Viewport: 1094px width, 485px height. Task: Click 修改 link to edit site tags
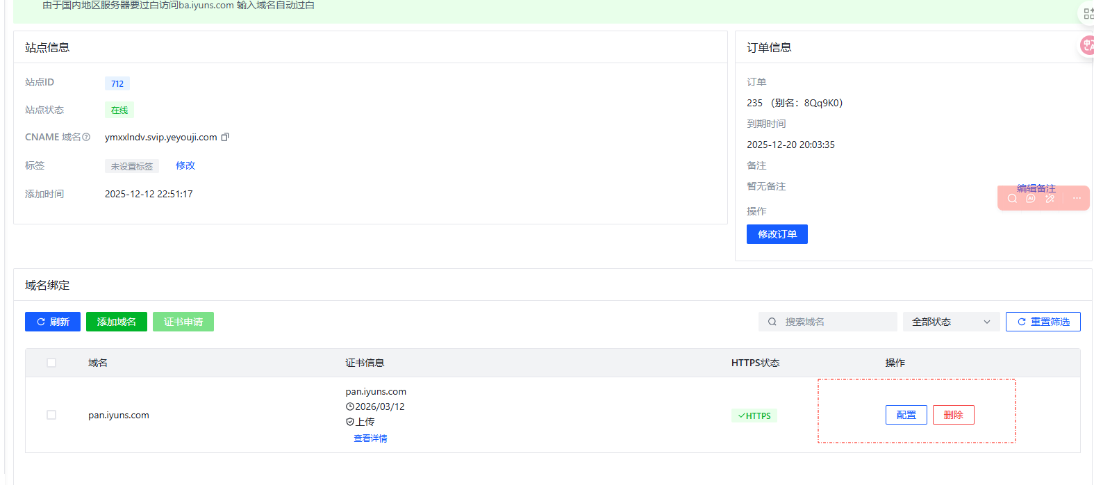[185, 165]
